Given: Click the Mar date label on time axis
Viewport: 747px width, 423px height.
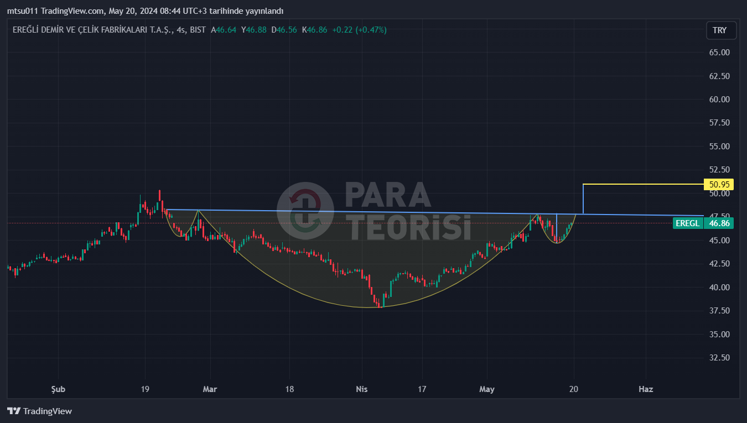Looking at the screenshot, I should 210,389.
